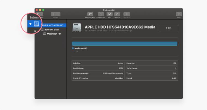Click the SATA intern fysisk disk subtitle
Image resolution: width=207 pixels, height=110 pixels.
108,31
